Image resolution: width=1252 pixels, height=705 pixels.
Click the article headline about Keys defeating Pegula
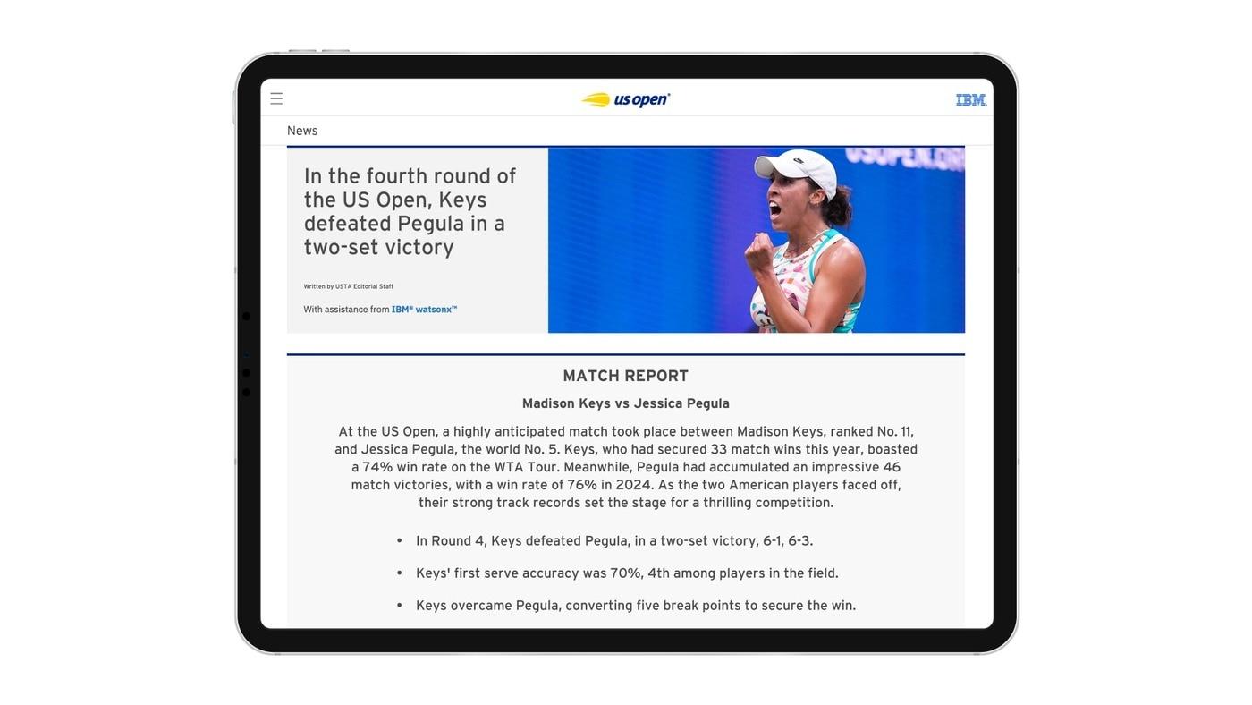(x=410, y=211)
